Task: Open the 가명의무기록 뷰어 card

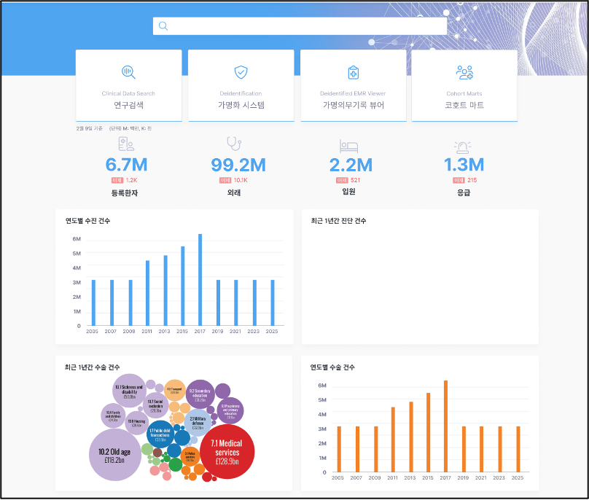Action: (x=353, y=85)
